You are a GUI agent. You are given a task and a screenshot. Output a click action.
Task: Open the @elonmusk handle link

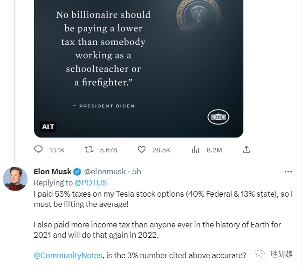click(x=106, y=171)
